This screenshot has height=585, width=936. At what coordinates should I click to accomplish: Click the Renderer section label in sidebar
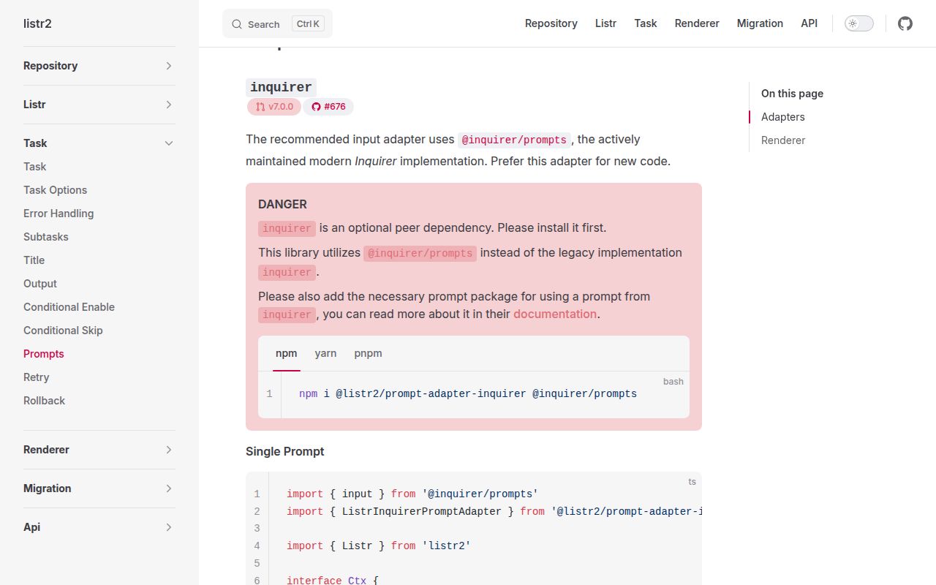(x=46, y=450)
